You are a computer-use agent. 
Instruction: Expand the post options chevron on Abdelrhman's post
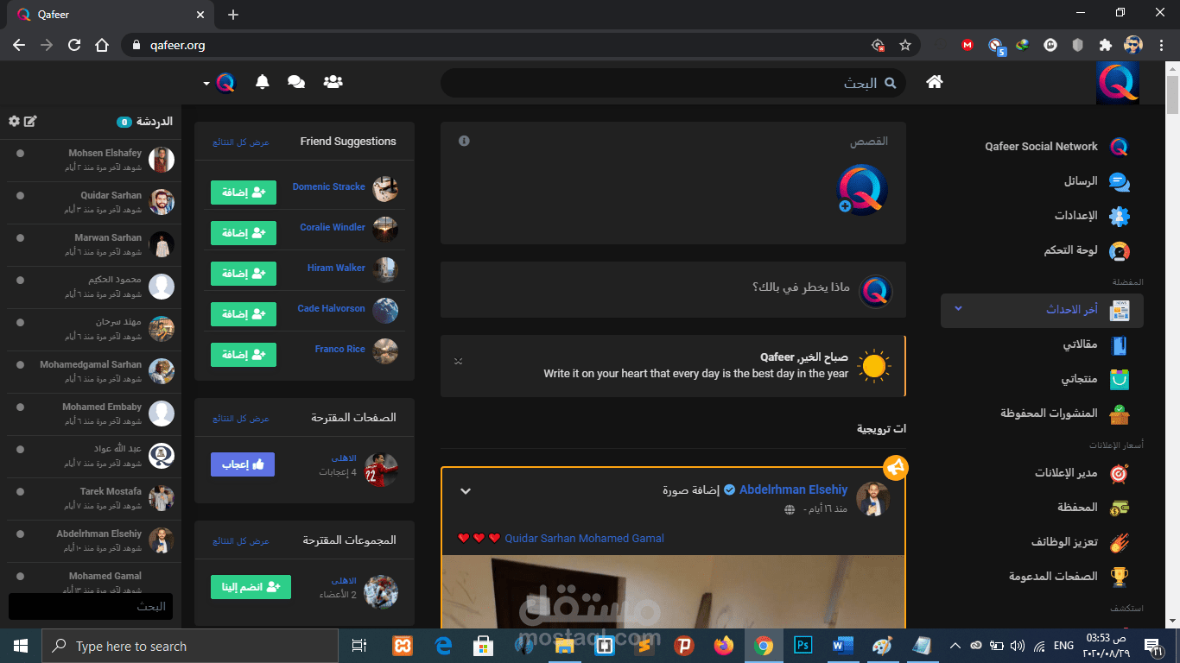pyautogui.click(x=466, y=491)
